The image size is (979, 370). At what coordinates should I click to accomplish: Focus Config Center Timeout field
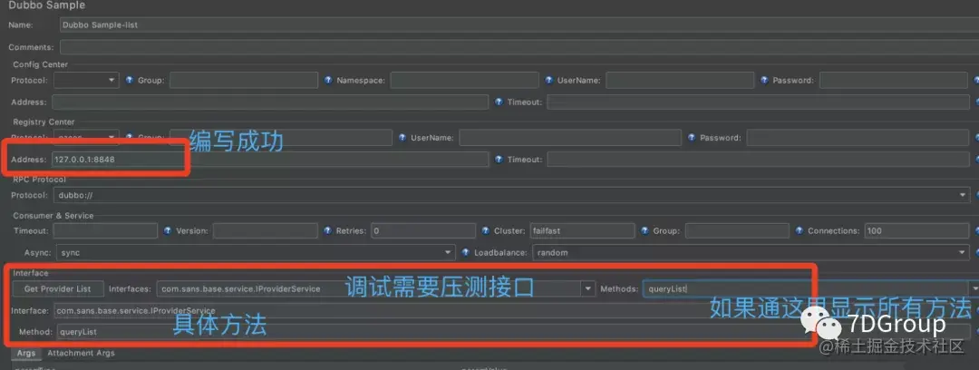click(x=760, y=102)
